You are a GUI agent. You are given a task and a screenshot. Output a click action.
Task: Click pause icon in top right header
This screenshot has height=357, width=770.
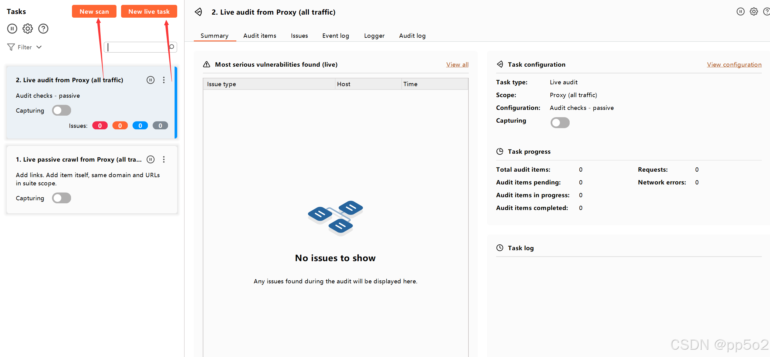coord(740,12)
